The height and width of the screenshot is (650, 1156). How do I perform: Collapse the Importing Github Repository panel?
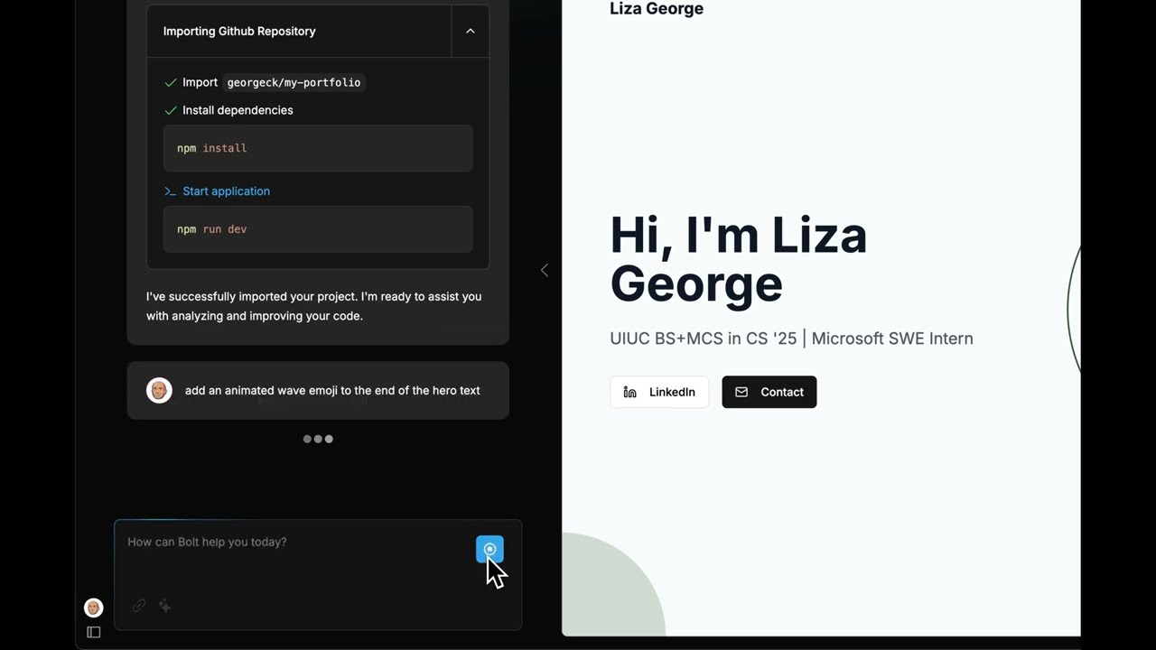(x=470, y=31)
